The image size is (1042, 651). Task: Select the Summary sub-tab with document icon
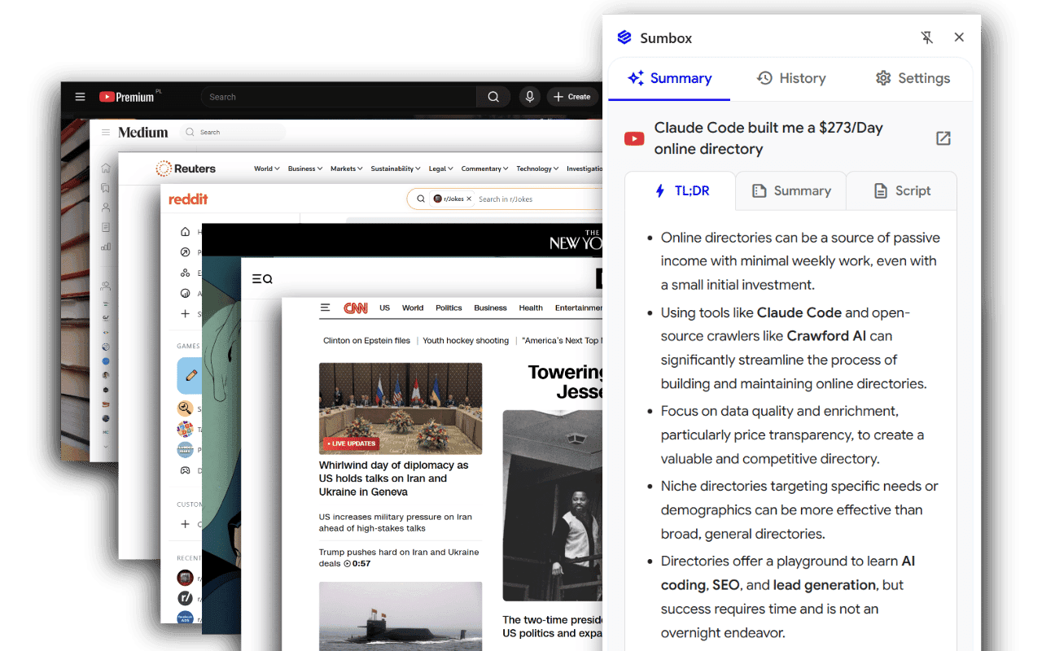pos(791,190)
